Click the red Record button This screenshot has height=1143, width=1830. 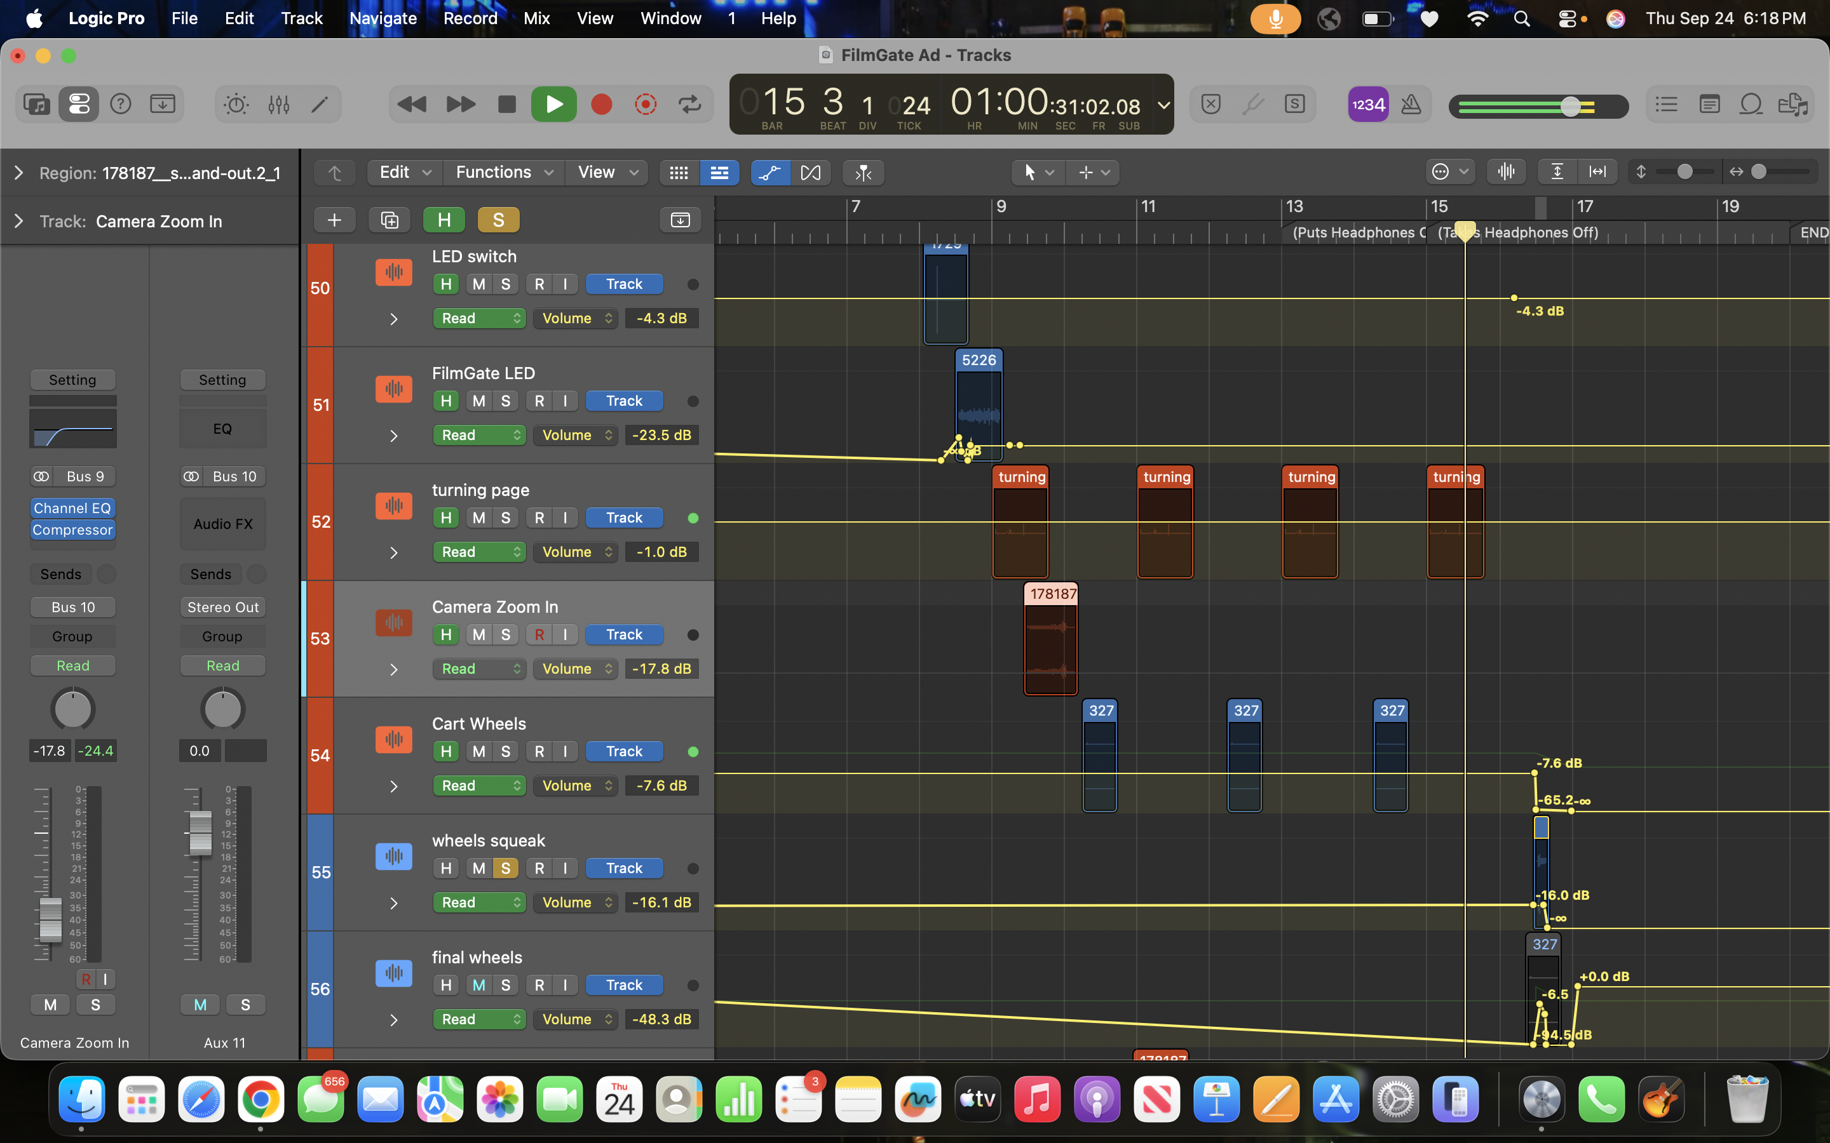(x=601, y=104)
